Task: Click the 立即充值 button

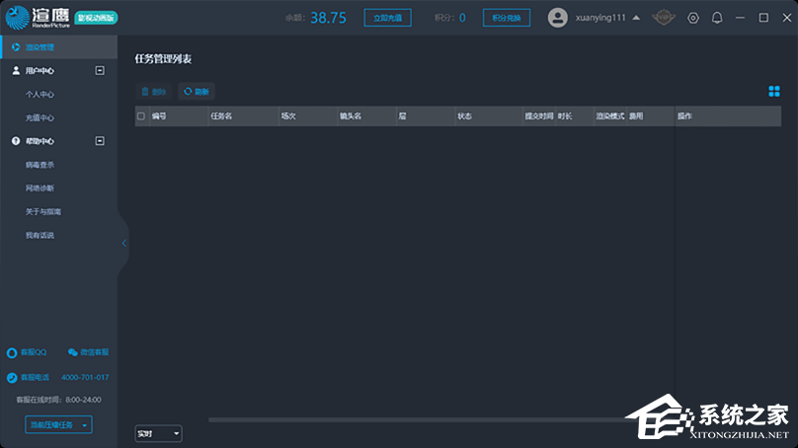Action: tap(387, 18)
